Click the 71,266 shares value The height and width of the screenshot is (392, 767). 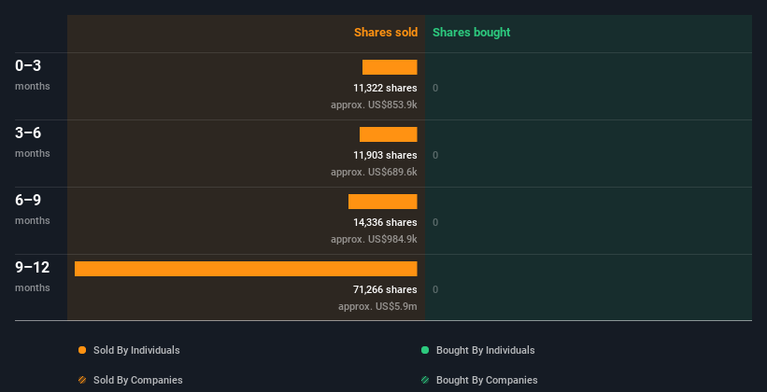pyautogui.click(x=386, y=289)
